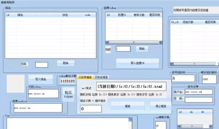Click the 推送 button
Screen dimensions: 219x129
pos(128,106)
